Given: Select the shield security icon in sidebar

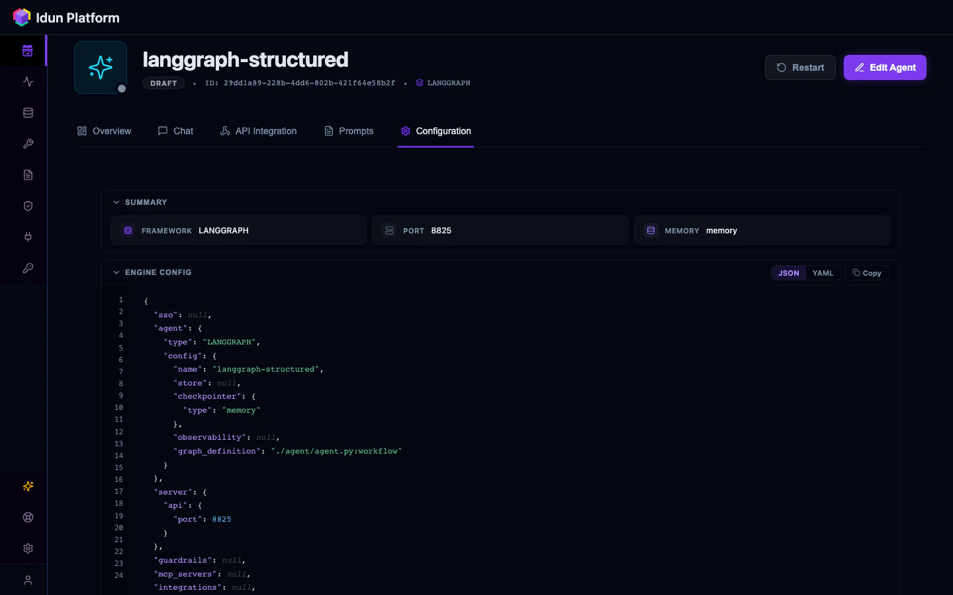Looking at the screenshot, I should (x=28, y=206).
